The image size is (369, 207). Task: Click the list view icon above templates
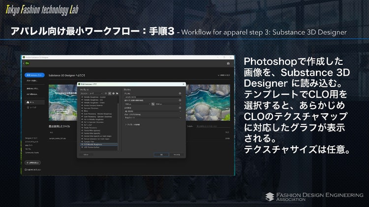point(110,94)
